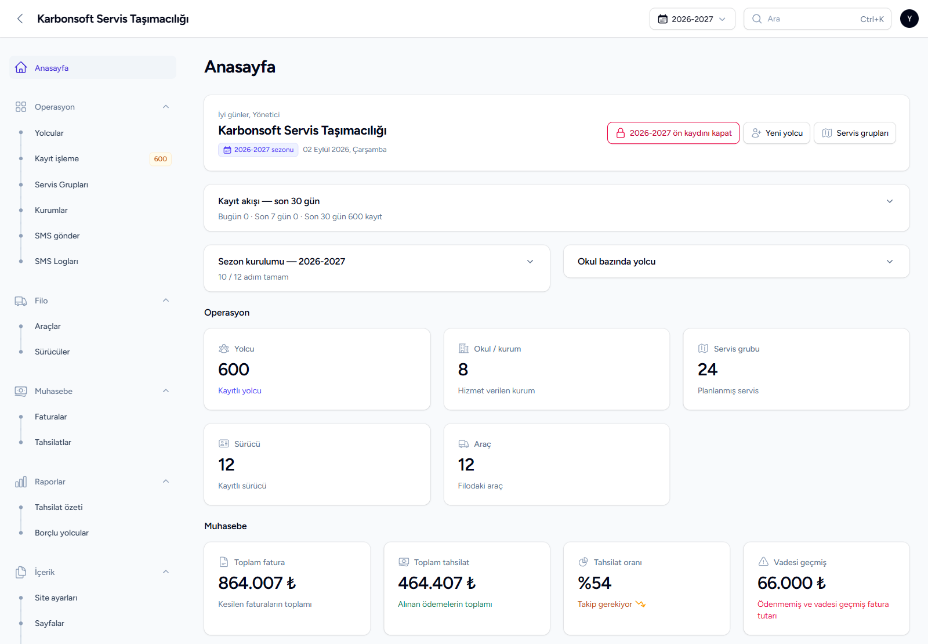
Task: Click the add-user icon on Yeni yolcu
Action: coord(756,133)
